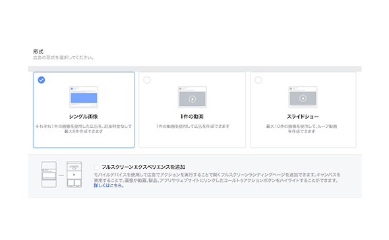Click the 1件の動画 title text
The height and width of the screenshot is (240, 389).
192,117
